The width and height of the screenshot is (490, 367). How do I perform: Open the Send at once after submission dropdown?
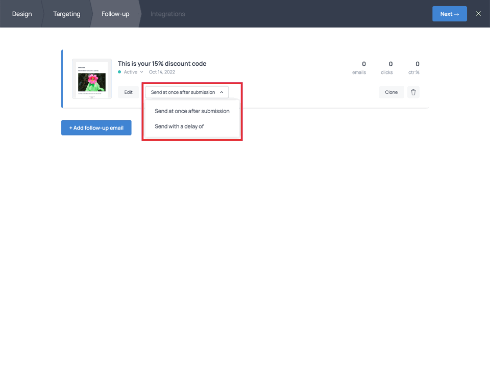click(187, 92)
